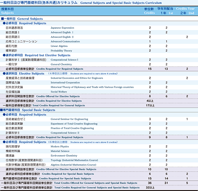198x191 pixels.
Task: Click 'Industrial Economics and Ethics for Engineers'
Action: coord(77,78)
